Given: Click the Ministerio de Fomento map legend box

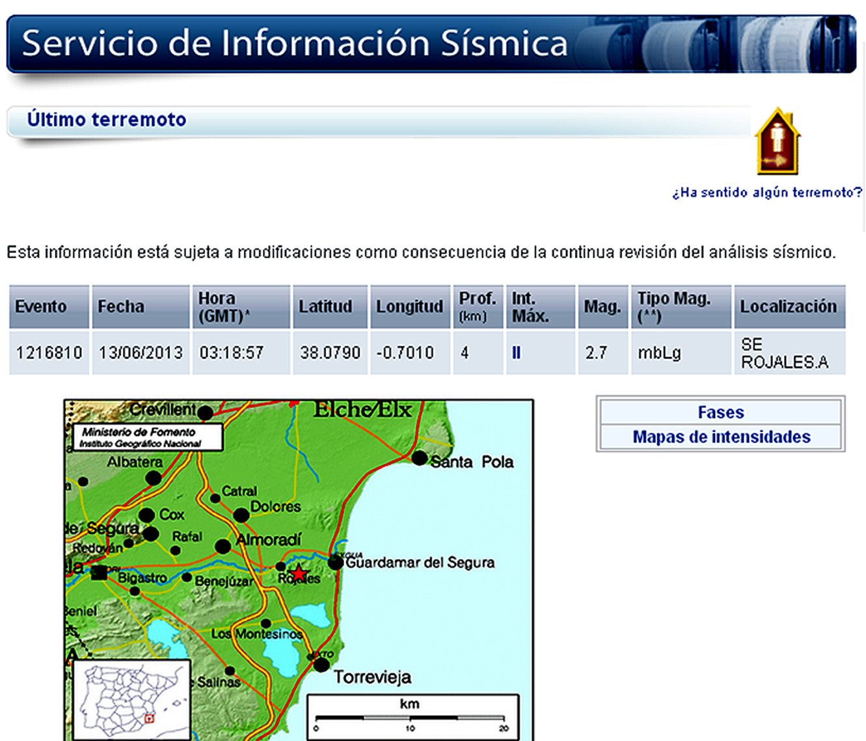Looking at the screenshot, I should (x=148, y=437).
